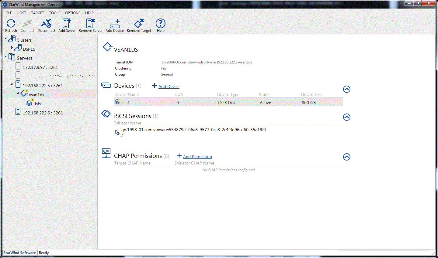
Task: Click the VSAN1DS header target icon
Action: coord(107,47)
